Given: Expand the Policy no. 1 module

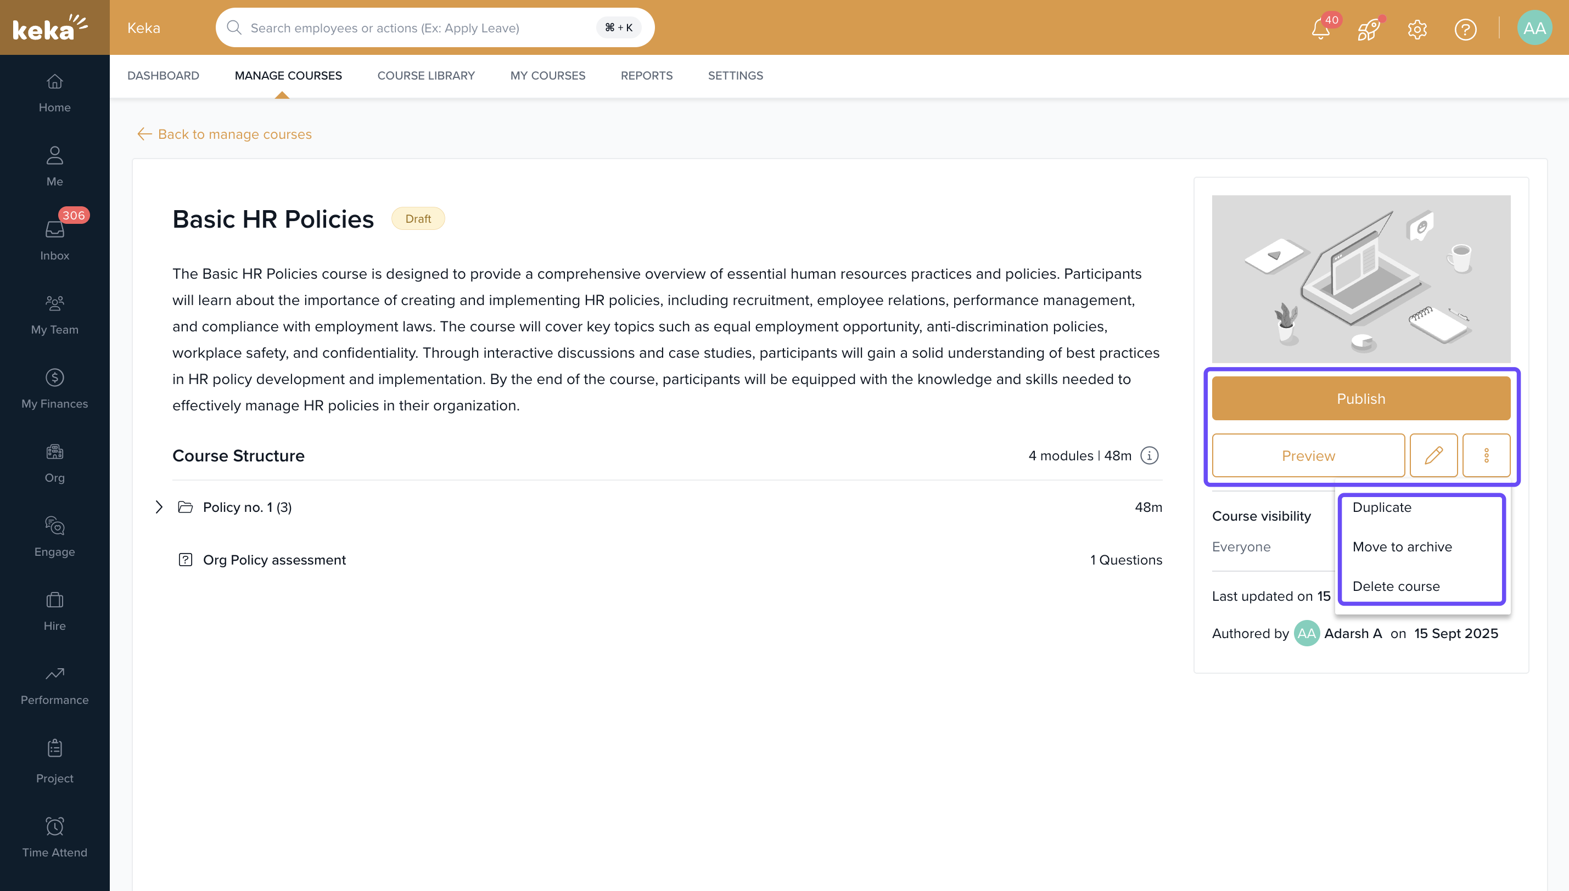Looking at the screenshot, I should [x=159, y=507].
